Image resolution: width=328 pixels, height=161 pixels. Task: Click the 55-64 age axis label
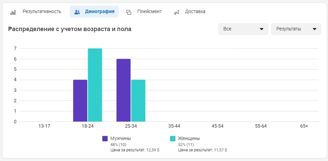[x=261, y=126]
